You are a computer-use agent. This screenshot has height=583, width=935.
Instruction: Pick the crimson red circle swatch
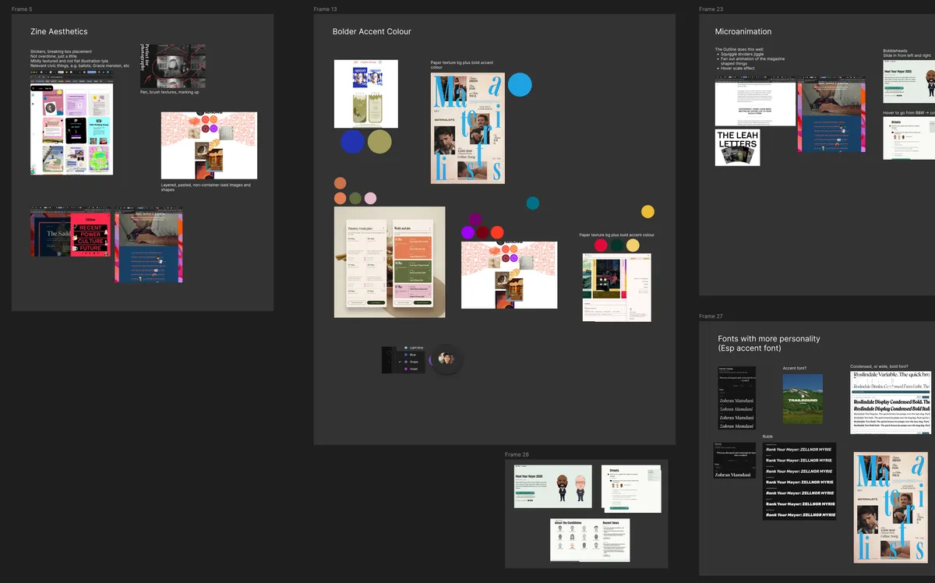click(x=601, y=246)
